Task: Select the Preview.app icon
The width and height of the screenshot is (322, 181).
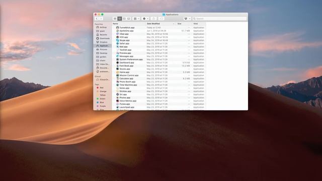Action: [x=117, y=53]
